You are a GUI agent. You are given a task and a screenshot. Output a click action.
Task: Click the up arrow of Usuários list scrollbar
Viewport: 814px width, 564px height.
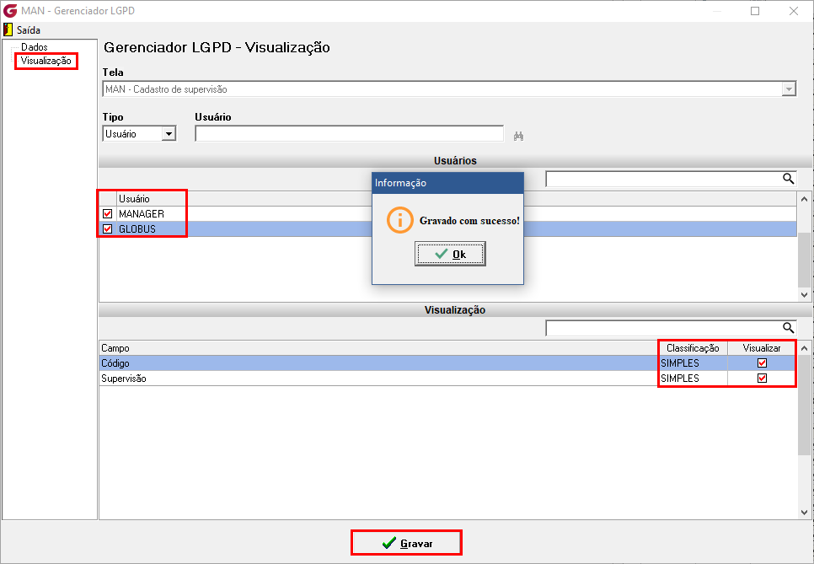pos(804,199)
